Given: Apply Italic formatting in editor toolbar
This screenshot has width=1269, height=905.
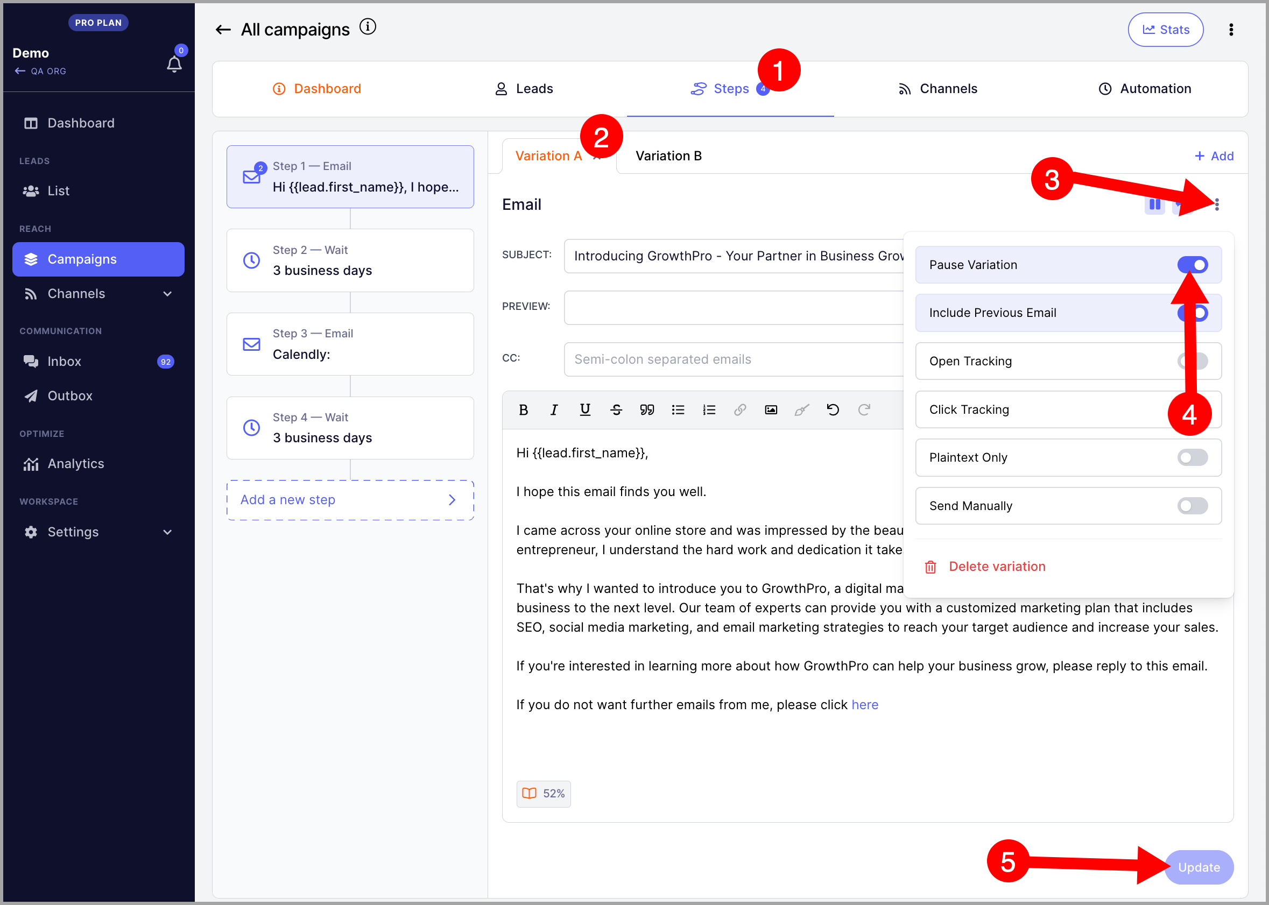Looking at the screenshot, I should point(554,410).
